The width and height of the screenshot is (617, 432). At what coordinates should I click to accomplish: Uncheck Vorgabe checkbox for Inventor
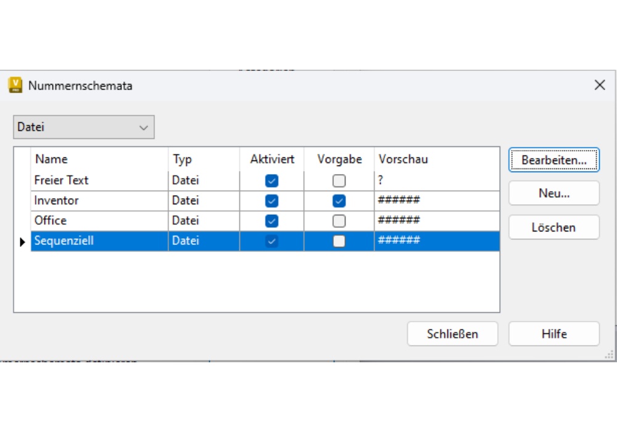tap(339, 201)
